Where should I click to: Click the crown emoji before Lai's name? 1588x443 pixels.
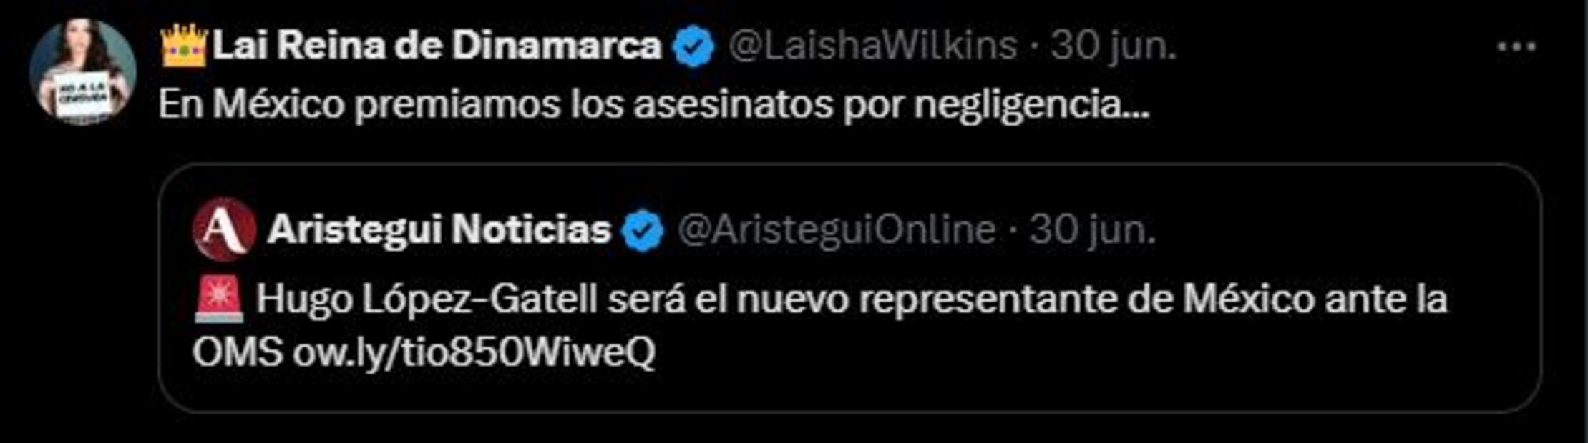pos(184,45)
